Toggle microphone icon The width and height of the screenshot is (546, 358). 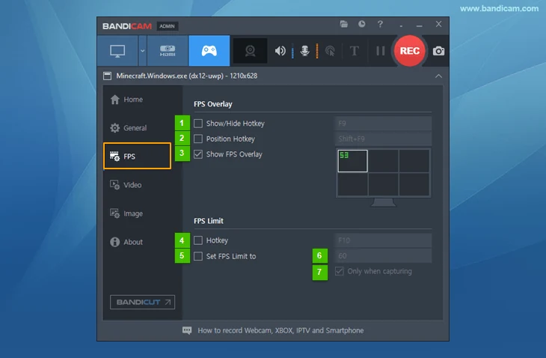[304, 51]
